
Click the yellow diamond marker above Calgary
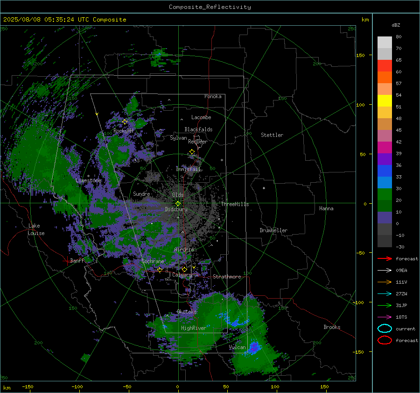184,269
